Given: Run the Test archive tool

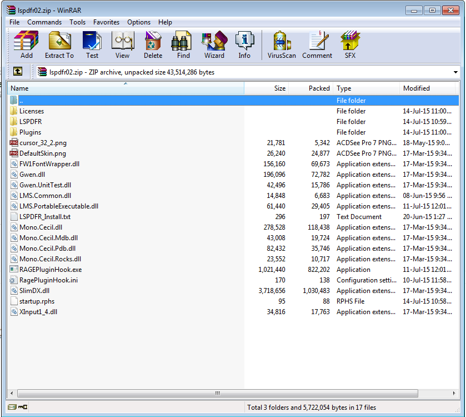Looking at the screenshot, I should (x=92, y=44).
